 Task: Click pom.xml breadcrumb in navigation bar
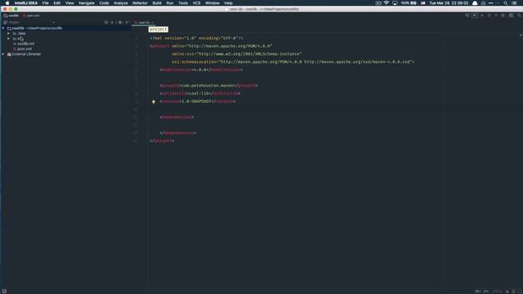(31, 16)
